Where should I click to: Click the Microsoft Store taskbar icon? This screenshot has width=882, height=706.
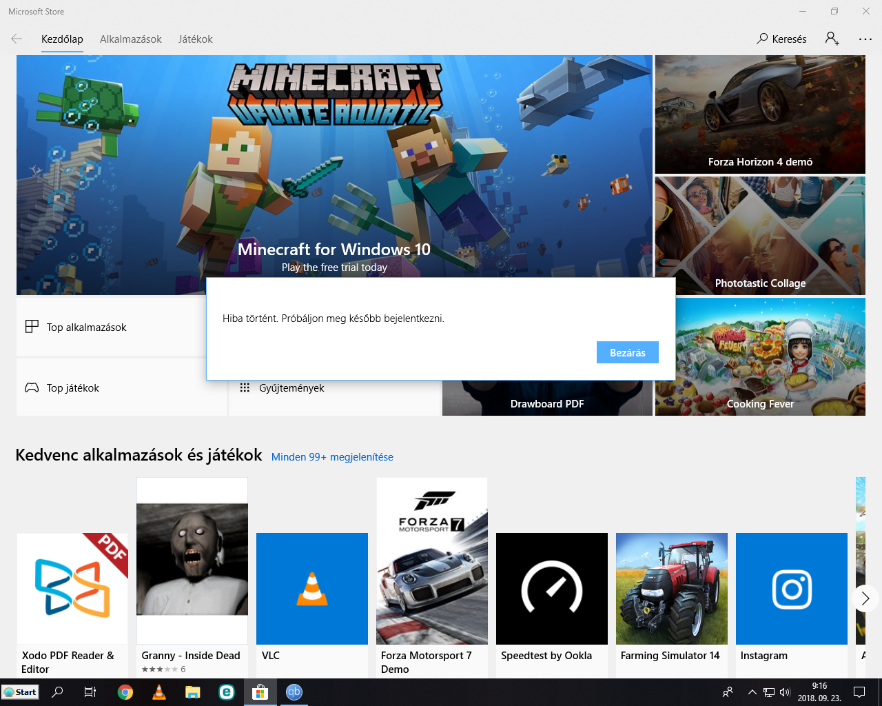[x=260, y=692]
